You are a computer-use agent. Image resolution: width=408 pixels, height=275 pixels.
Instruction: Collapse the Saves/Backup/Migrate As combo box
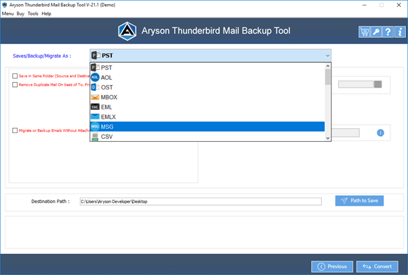point(210,56)
